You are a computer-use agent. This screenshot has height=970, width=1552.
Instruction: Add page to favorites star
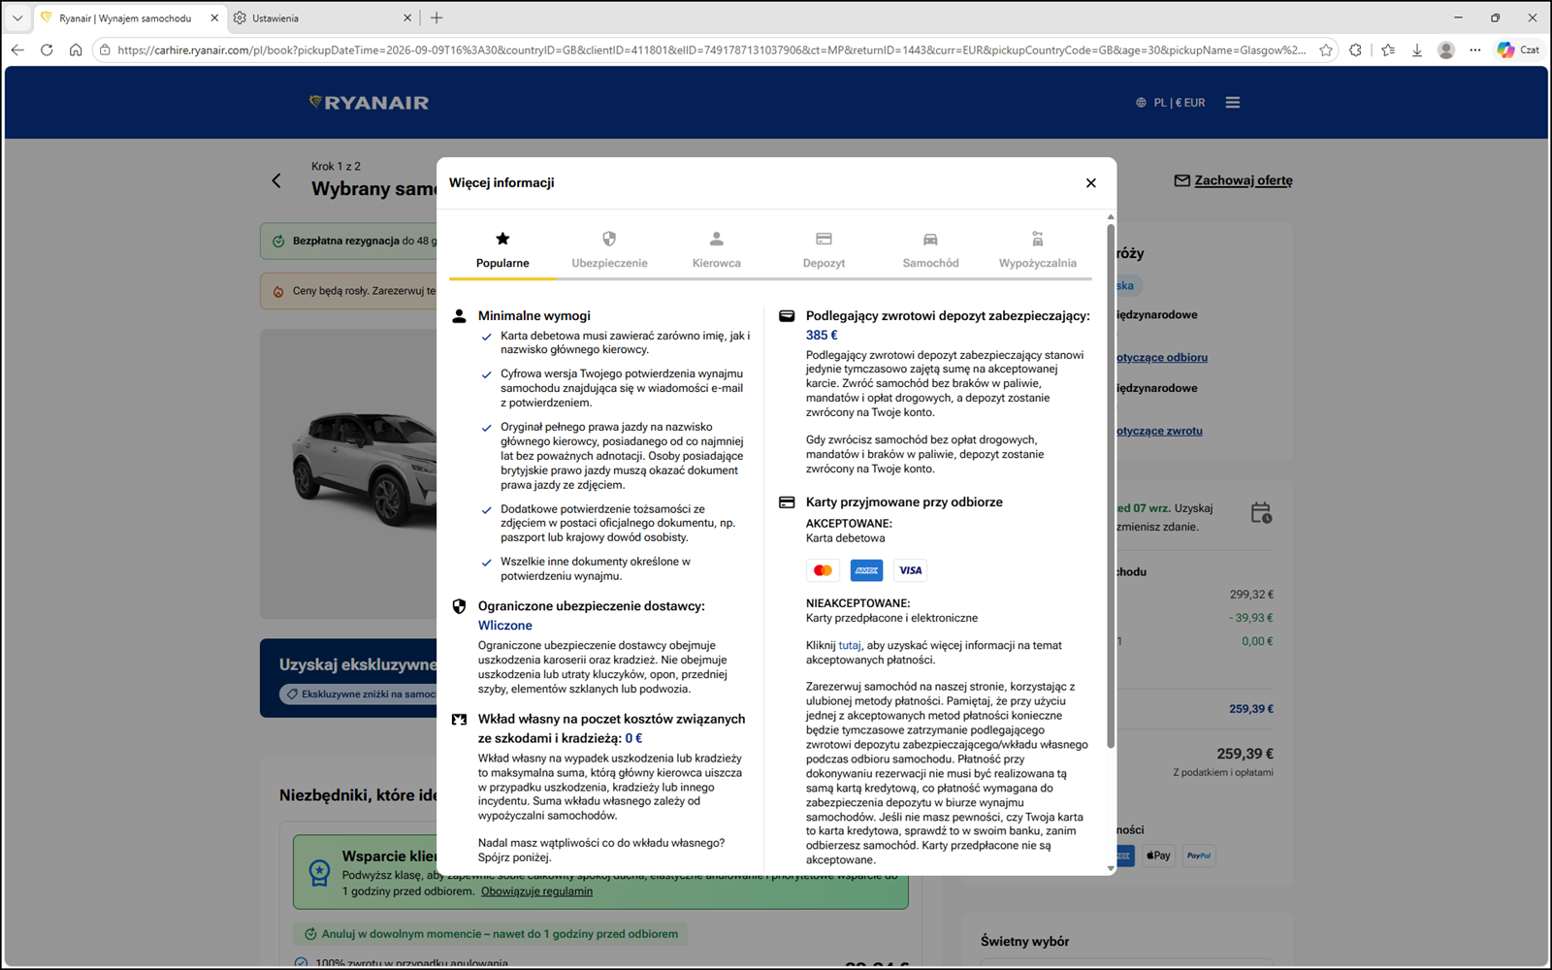click(x=1326, y=49)
